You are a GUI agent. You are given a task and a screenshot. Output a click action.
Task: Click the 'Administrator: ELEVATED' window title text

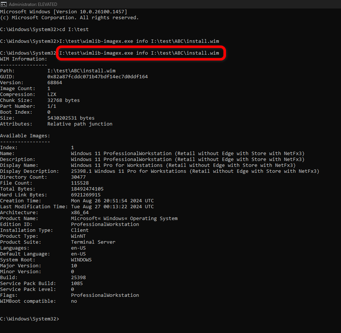33,4
